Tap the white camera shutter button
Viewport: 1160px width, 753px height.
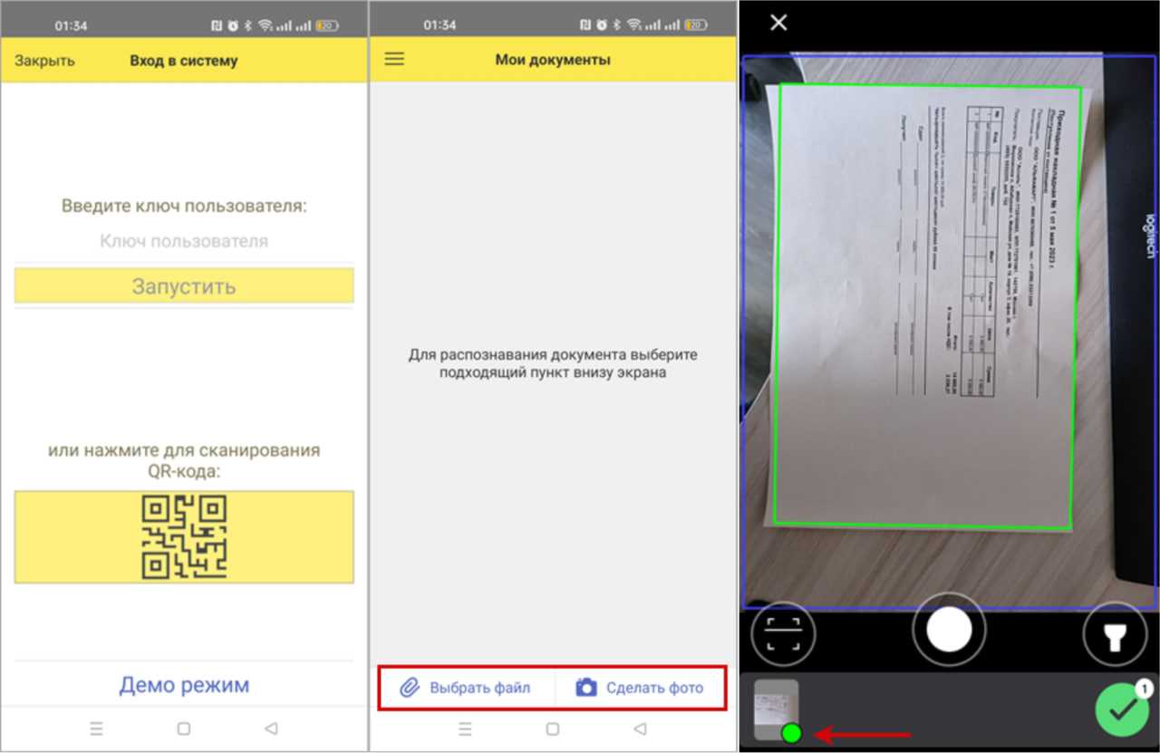[x=949, y=629]
